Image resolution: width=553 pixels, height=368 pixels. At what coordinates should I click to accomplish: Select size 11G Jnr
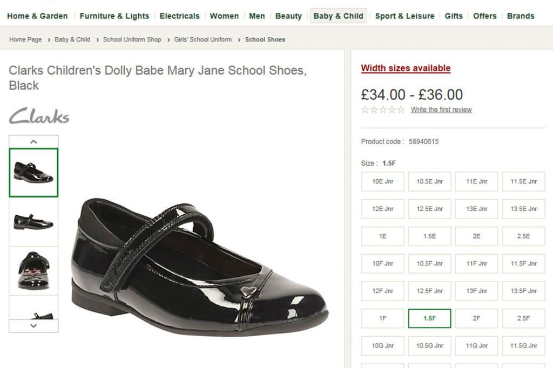click(476, 346)
